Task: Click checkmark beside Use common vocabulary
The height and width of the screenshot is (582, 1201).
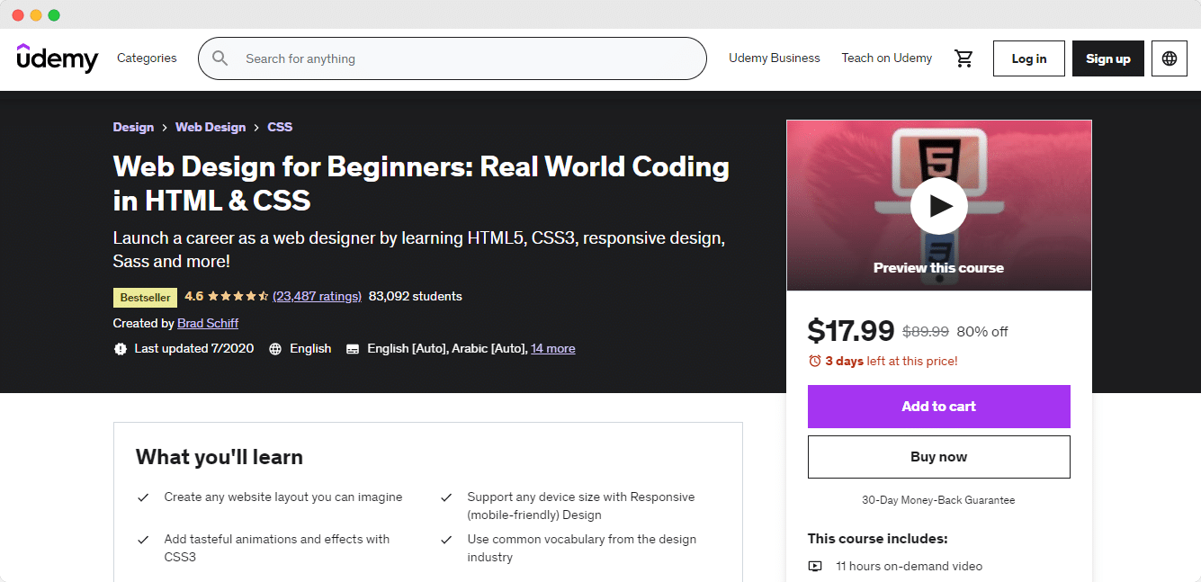Action: click(x=445, y=540)
